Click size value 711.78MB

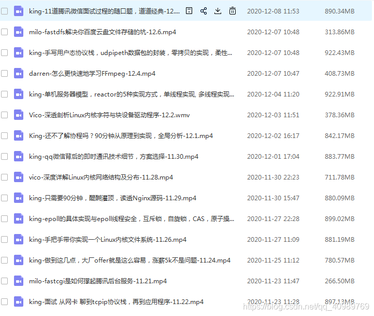click(x=339, y=177)
